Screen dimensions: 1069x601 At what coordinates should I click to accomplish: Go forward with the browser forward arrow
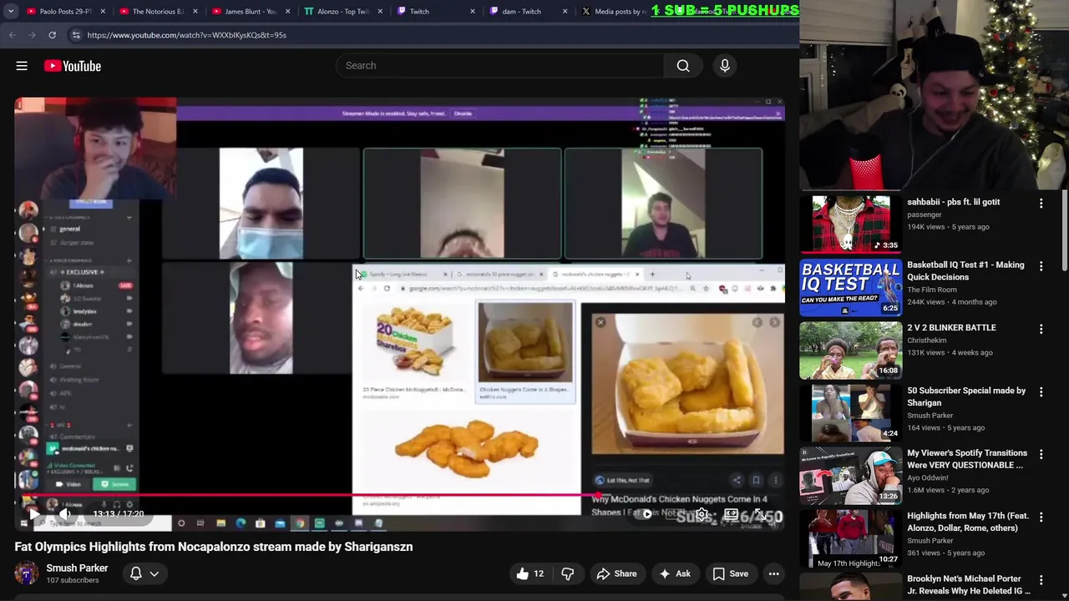[x=32, y=35]
